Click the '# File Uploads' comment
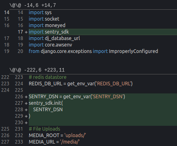Image resolution: width=177 pixels, height=146 pixels. 45,129
